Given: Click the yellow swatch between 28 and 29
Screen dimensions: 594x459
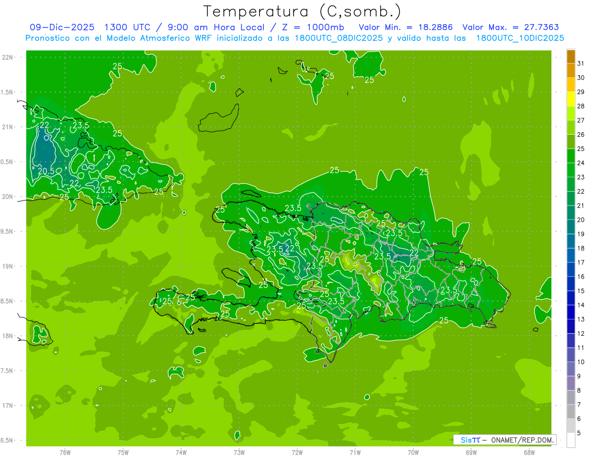Looking at the screenshot, I should [x=571, y=99].
